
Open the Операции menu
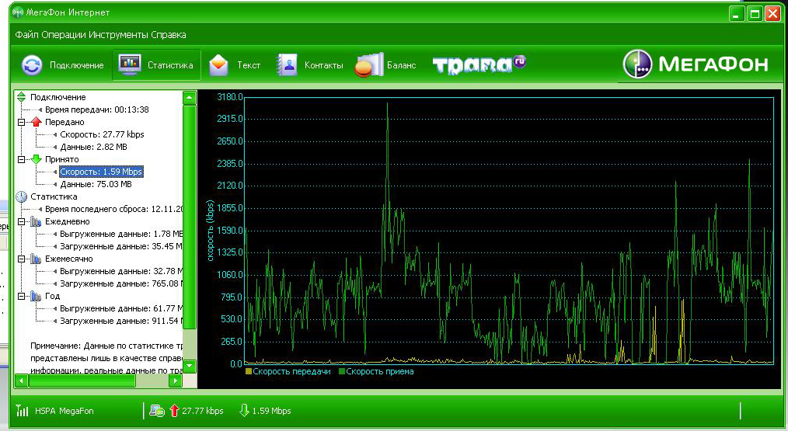[63, 35]
